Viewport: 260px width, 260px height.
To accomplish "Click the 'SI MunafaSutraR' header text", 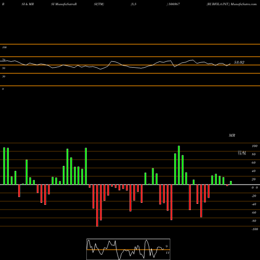I will tap(64, 4).
